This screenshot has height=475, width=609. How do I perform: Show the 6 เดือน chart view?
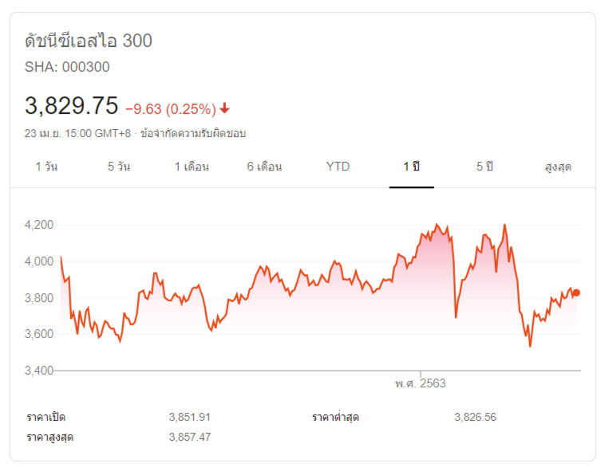coord(264,167)
